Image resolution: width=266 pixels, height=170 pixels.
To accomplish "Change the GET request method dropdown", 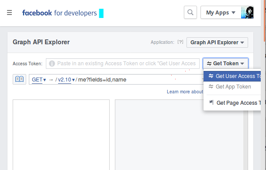I will coord(39,80).
